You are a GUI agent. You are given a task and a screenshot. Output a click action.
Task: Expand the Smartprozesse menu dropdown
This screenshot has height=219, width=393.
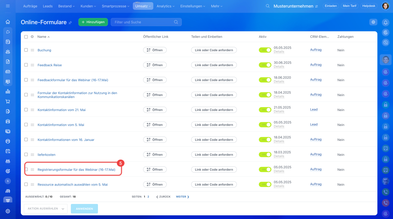[116, 6]
